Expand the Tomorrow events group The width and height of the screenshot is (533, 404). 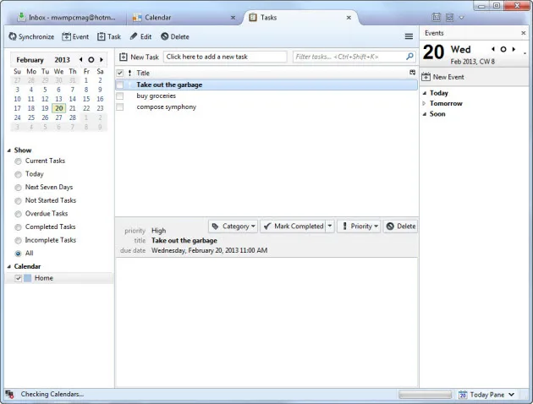[424, 103]
